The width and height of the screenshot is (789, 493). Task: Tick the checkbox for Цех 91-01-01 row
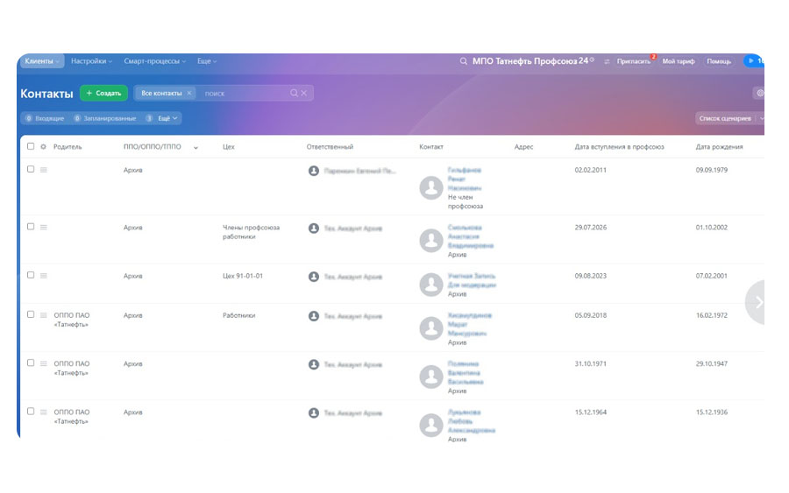[31, 275]
